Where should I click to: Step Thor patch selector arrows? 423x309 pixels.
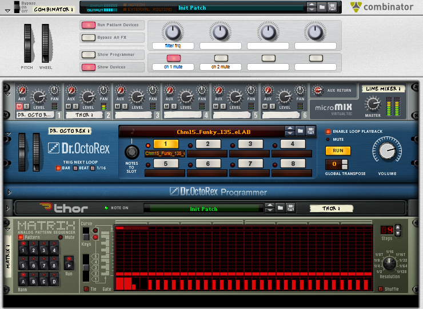(270, 208)
